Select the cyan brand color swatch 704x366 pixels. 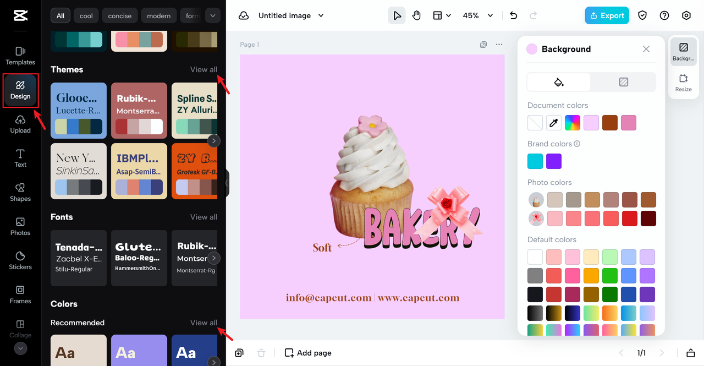click(535, 161)
